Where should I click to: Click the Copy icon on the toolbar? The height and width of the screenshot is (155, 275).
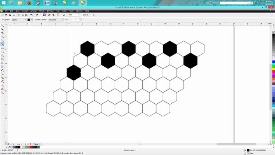tap(23, 15)
